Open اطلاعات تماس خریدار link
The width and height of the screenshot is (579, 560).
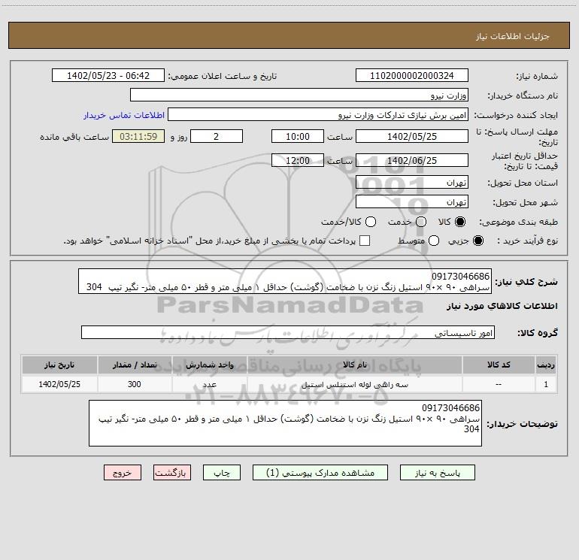click(x=124, y=115)
